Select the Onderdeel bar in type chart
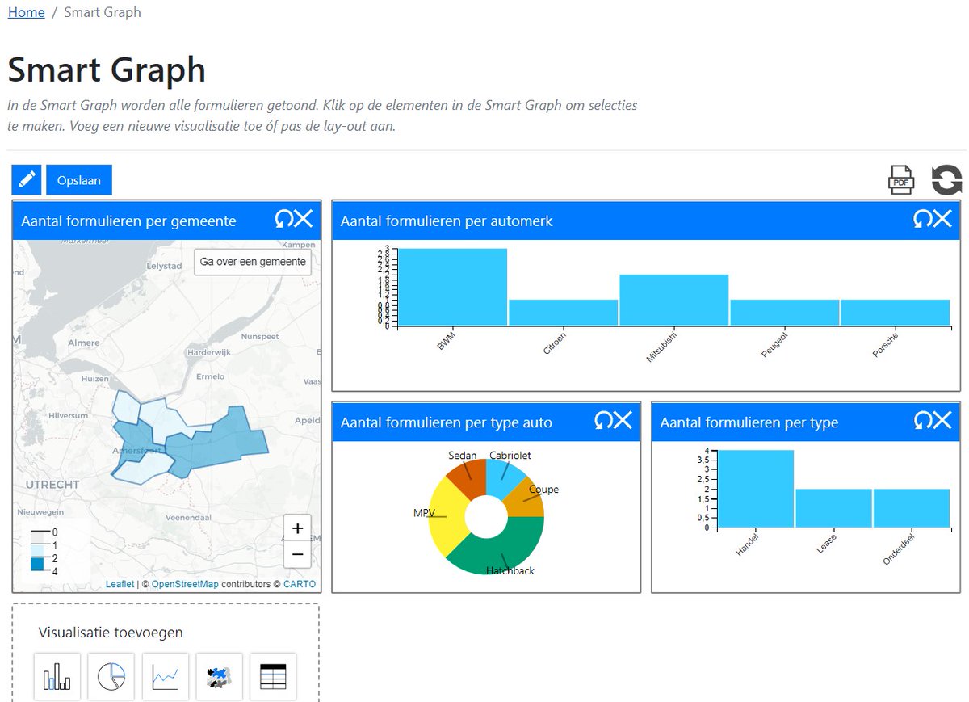Screen dimensions: 969x702 pos(912,508)
